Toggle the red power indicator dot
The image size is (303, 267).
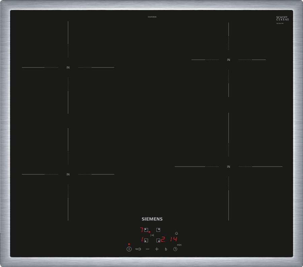[x=129, y=244]
